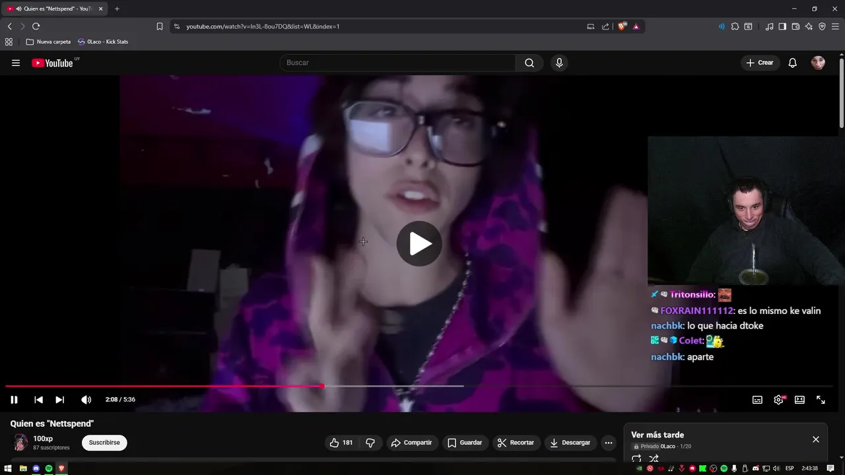The image size is (845, 475).
Task: Open the Brave Rewards triangle icon
Action: point(636,26)
